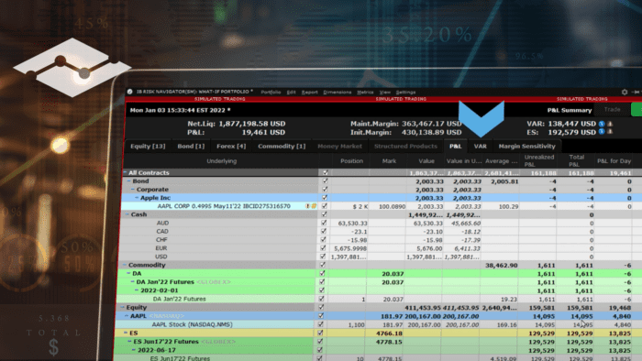Screen dimensions: 642x361
Task: Switch to the VAR tab
Action: pyautogui.click(x=480, y=146)
